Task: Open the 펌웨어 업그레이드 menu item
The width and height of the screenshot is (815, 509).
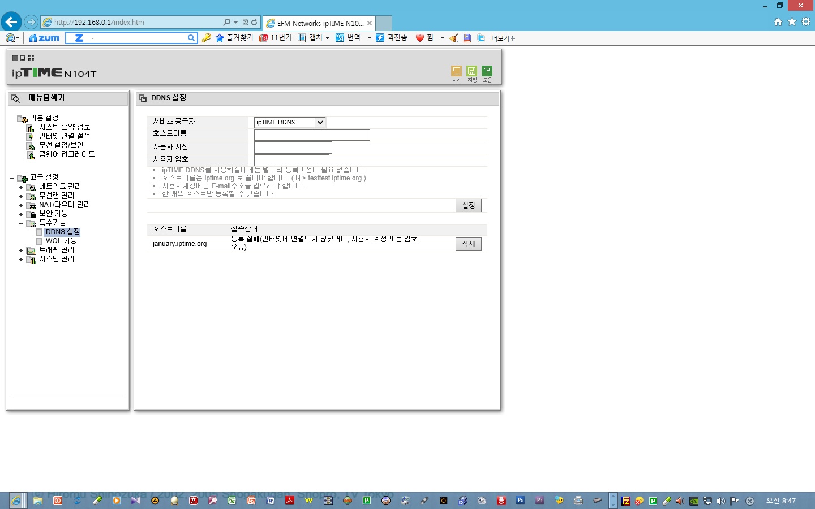Action: click(67, 154)
